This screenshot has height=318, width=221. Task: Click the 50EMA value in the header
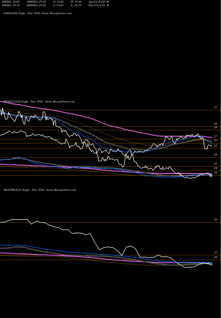click(10, 5)
